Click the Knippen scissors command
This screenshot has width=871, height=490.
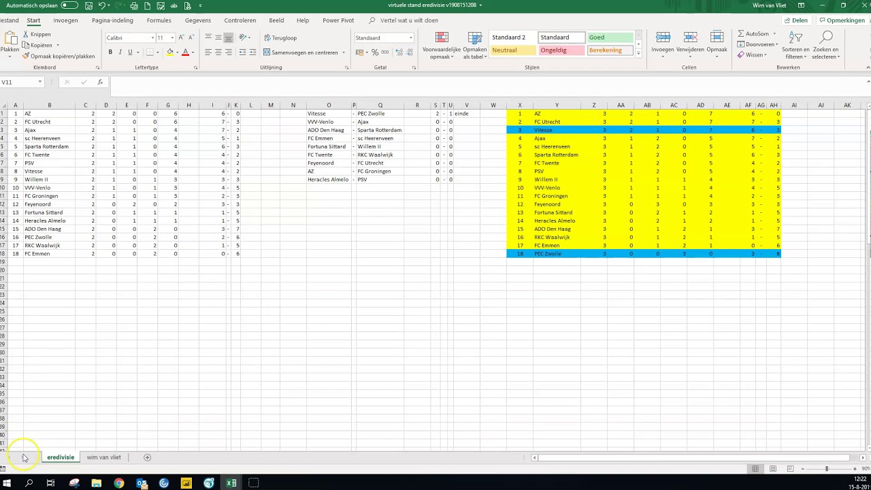point(37,34)
